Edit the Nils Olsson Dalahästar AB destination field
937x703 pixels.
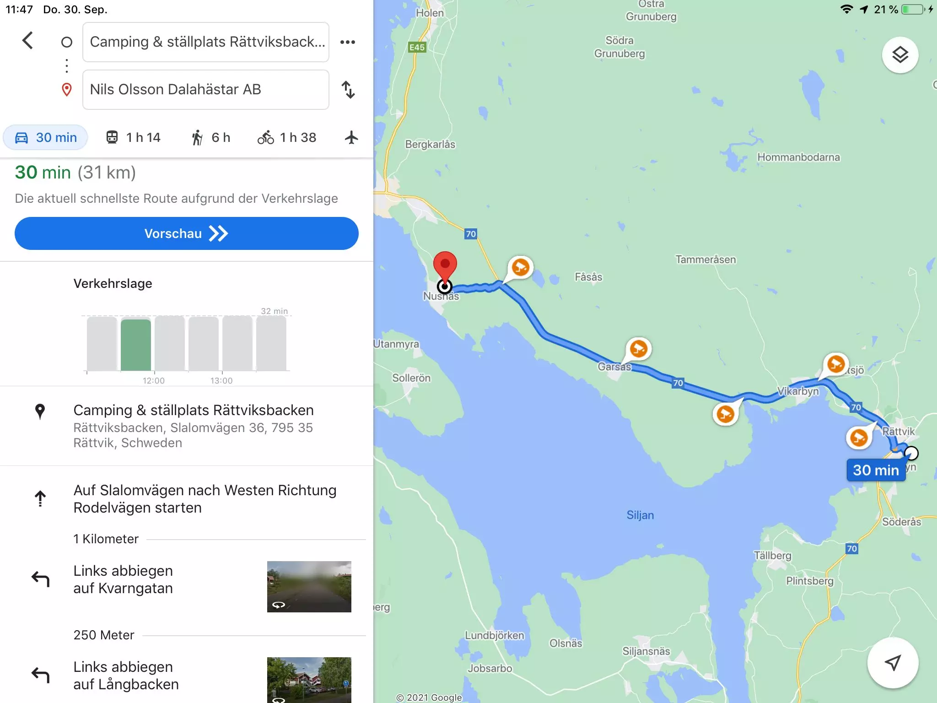[x=206, y=90]
